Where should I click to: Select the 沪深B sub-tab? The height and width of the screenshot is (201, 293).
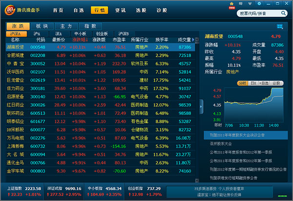(124, 34)
